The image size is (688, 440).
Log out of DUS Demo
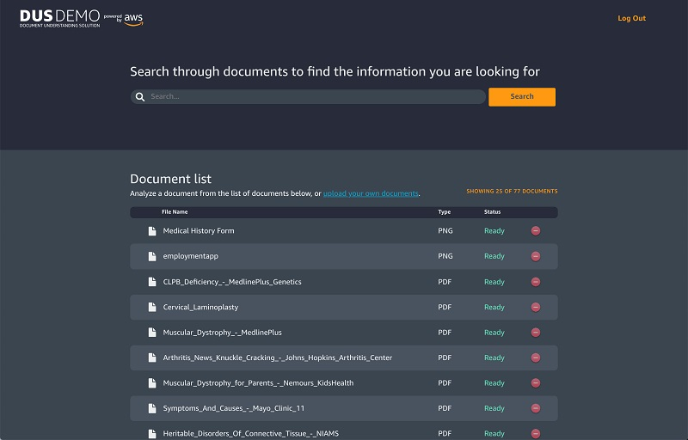click(632, 18)
